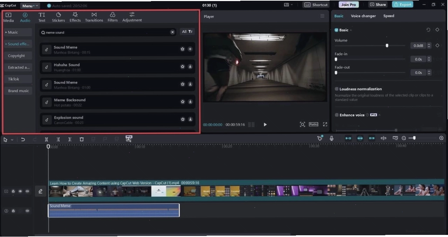Uncheck the Basic section checkbox

coord(337,30)
